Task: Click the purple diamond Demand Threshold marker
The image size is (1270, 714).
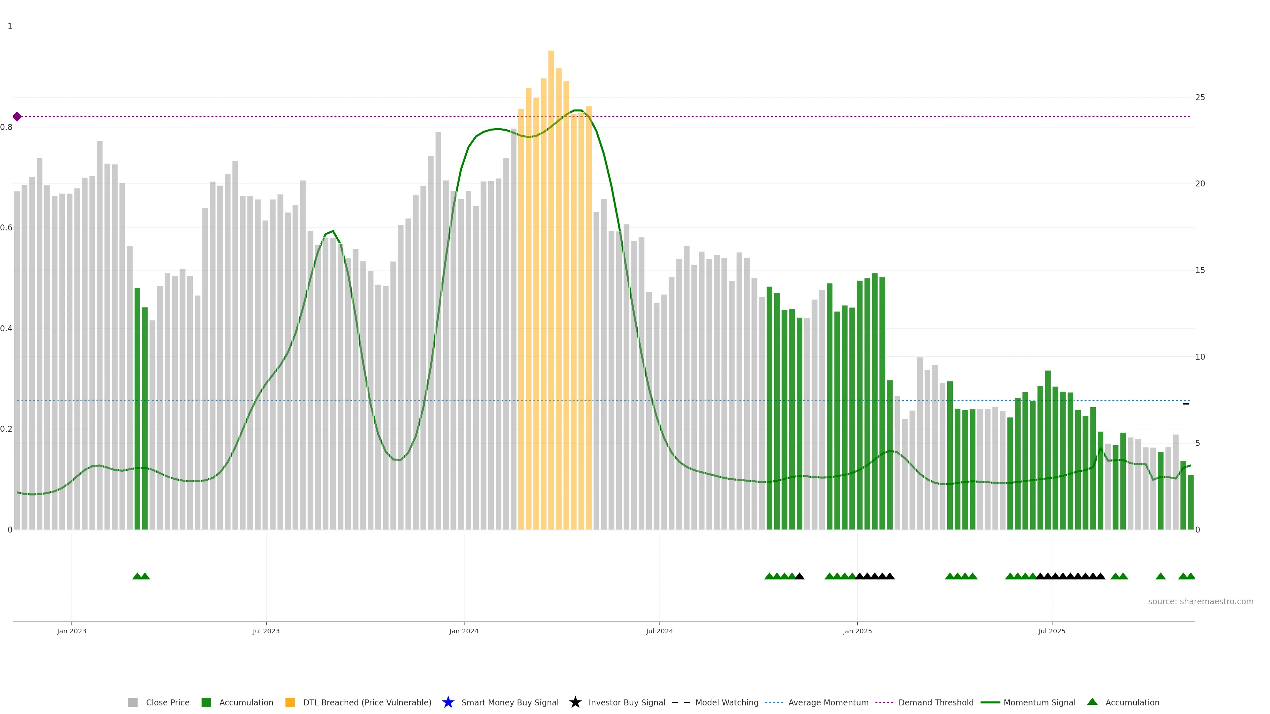Action: pos(17,117)
